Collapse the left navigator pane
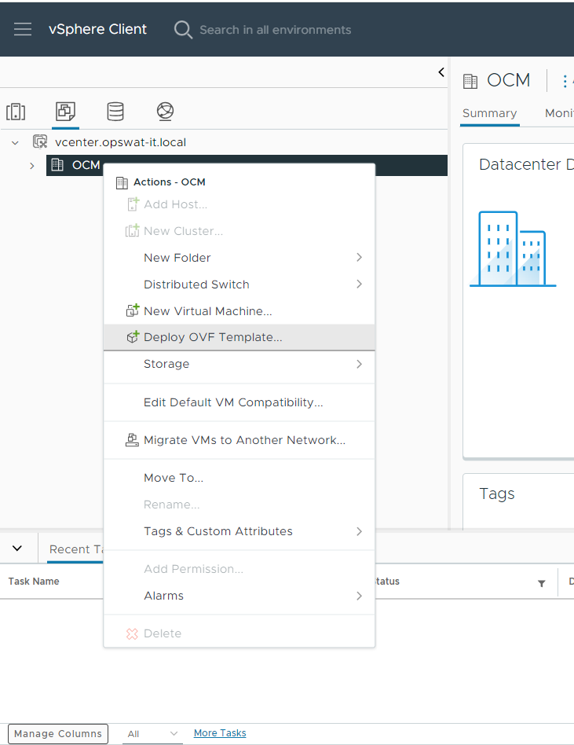 [x=441, y=72]
